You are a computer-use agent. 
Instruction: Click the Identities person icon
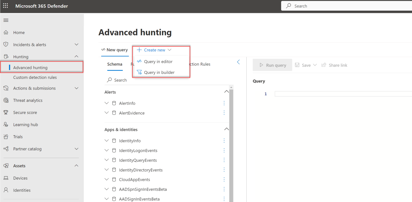tap(6, 190)
